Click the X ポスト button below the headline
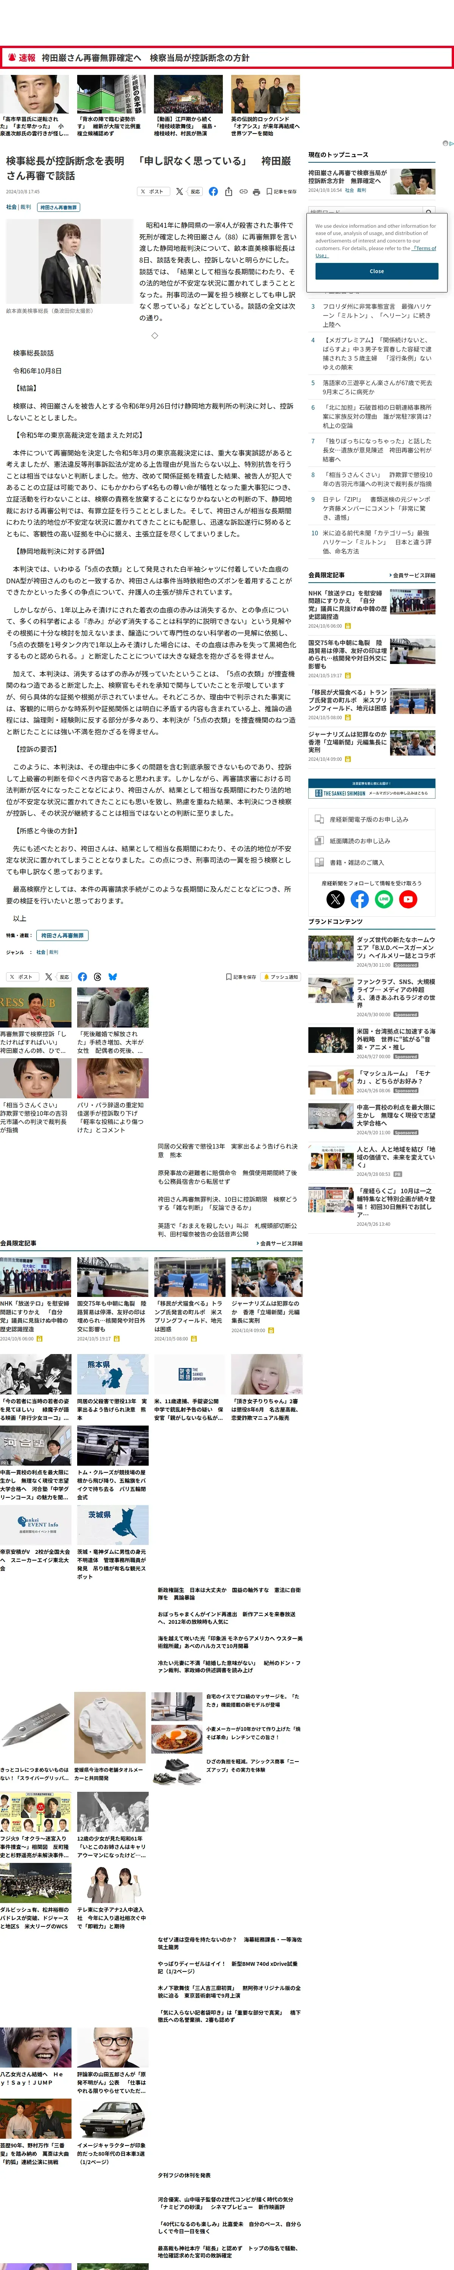 point(152,191)
